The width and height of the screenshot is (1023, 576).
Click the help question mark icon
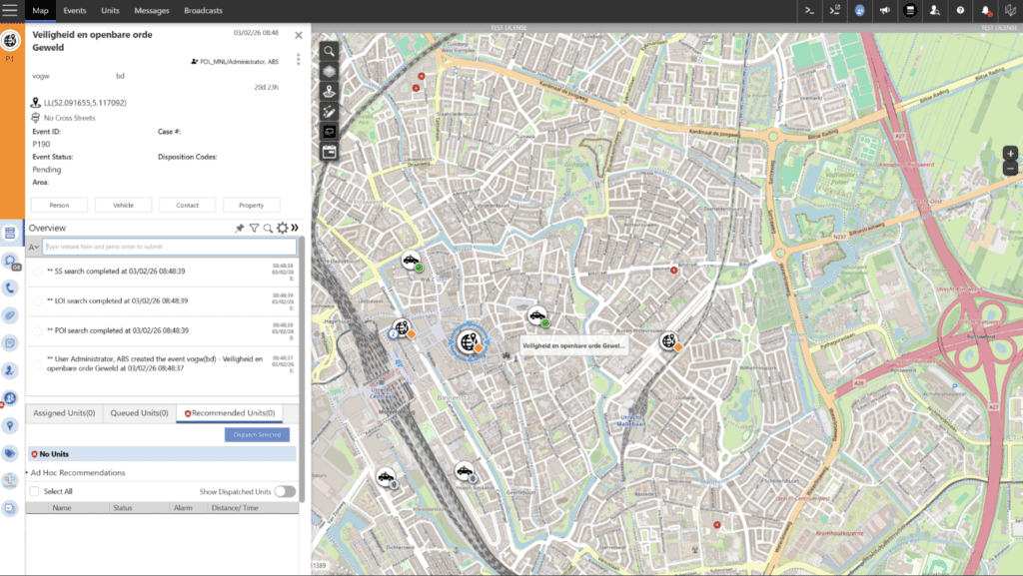(x=960, y=10)
